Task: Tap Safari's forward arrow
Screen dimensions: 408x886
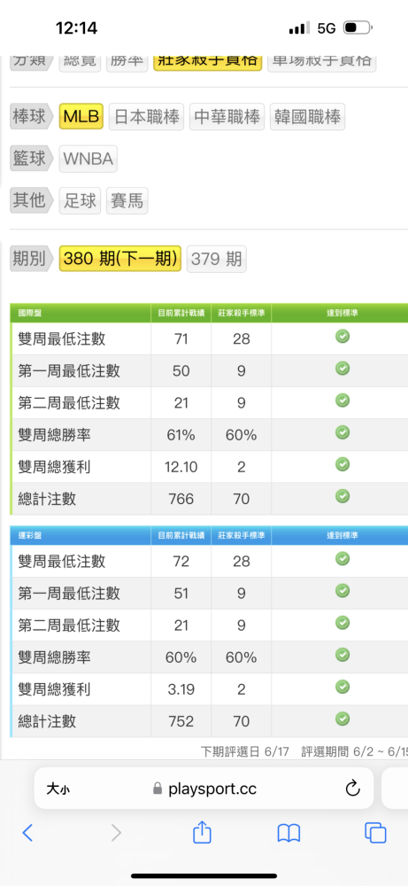Action: tap(116, 832)
